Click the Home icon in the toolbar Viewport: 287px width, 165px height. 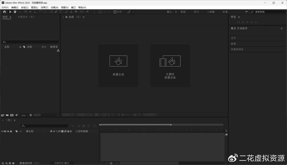(x=4, y=12)
